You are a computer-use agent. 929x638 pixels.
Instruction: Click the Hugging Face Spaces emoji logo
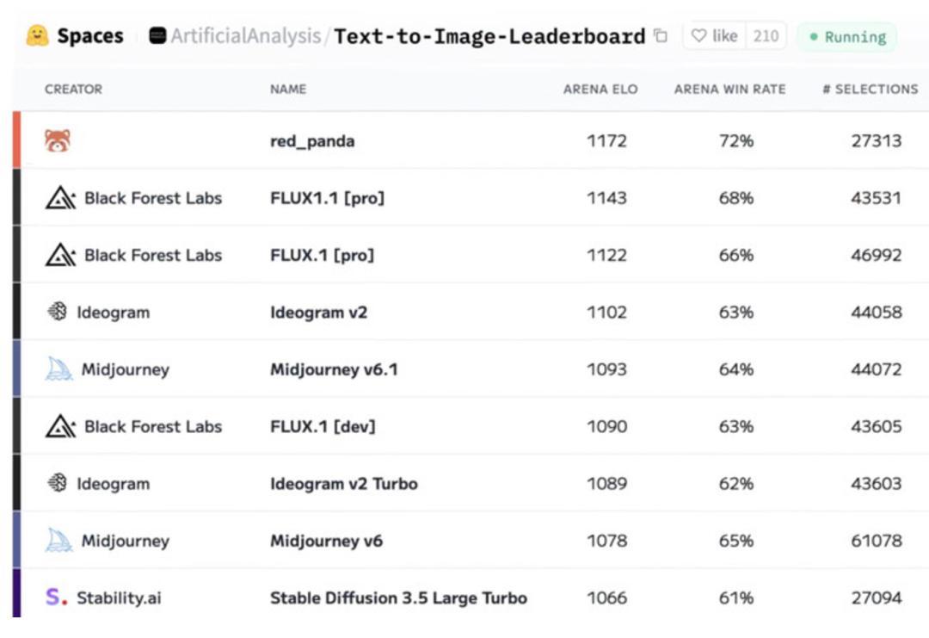37,36
